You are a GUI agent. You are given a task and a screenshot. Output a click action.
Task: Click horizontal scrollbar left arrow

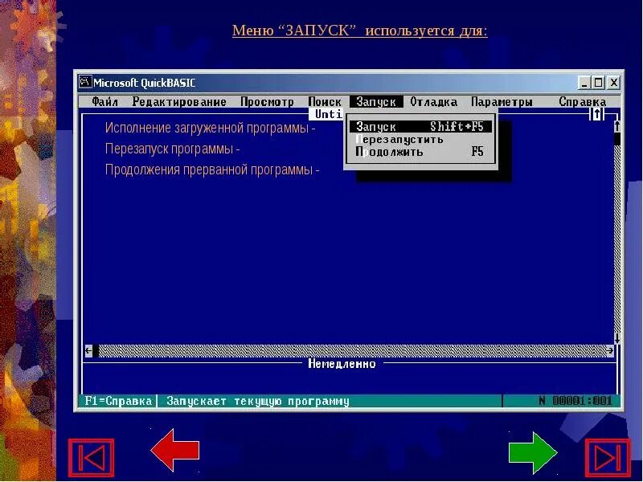click(x=88, y=351)
